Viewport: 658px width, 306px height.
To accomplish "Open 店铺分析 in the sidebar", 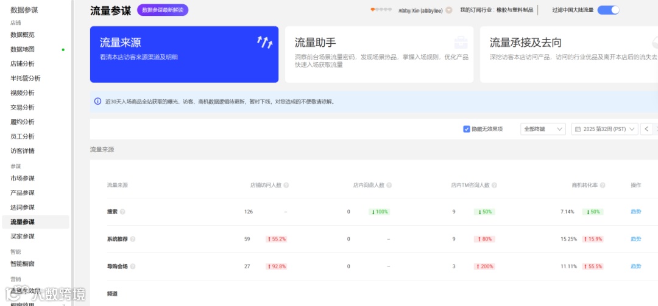I will (23, 64).
